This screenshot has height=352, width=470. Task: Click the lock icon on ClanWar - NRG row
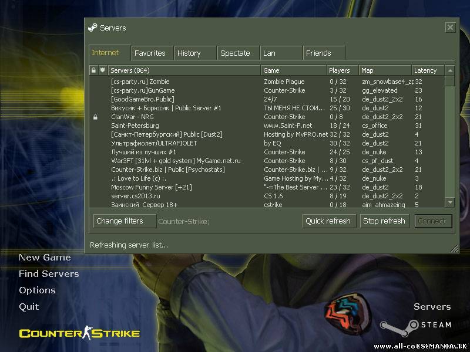click(95, 117)
